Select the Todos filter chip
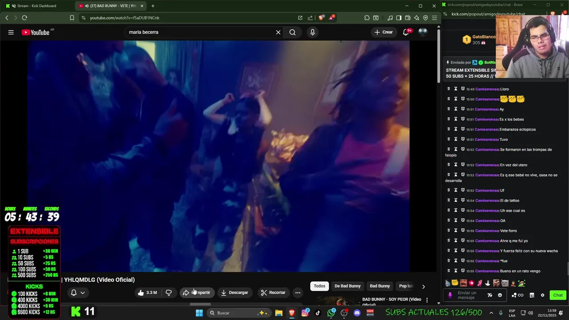This screenshot has width=569, height=320. pyautogui.click(x=320, y=286)
